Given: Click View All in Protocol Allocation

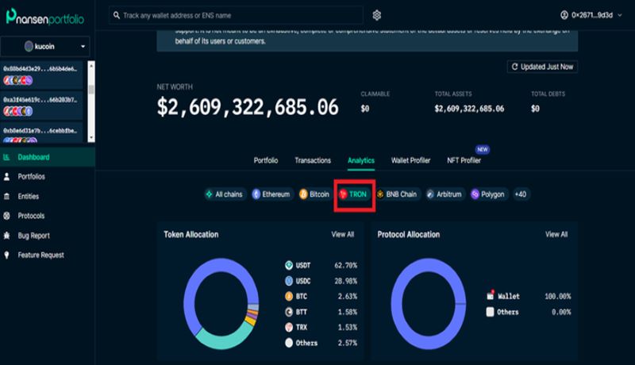Looking at the screenshot, I should (556, 234).
